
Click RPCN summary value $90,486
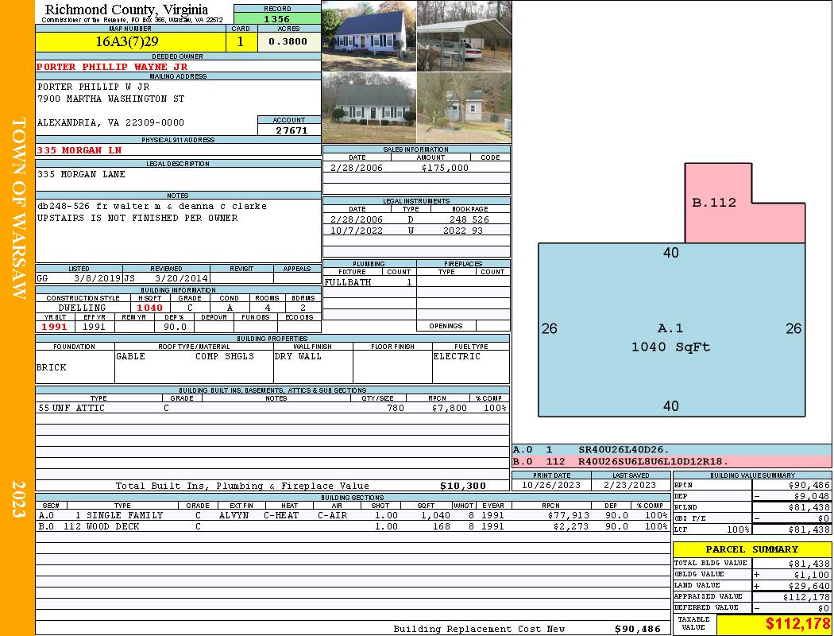[x=809, y=486]
